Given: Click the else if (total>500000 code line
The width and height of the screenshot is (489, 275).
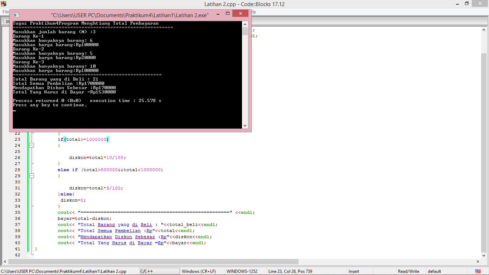Looking at the screenshot, I should 110,170.
